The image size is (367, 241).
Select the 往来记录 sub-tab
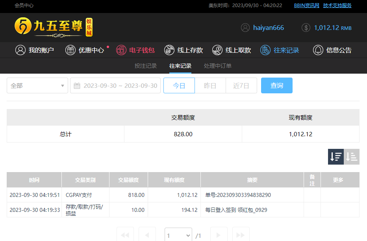click(180, 66)
